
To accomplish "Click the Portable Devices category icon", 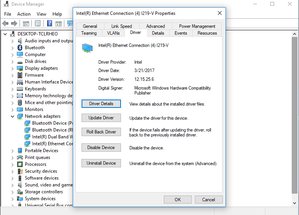I will tap(20, 151).
